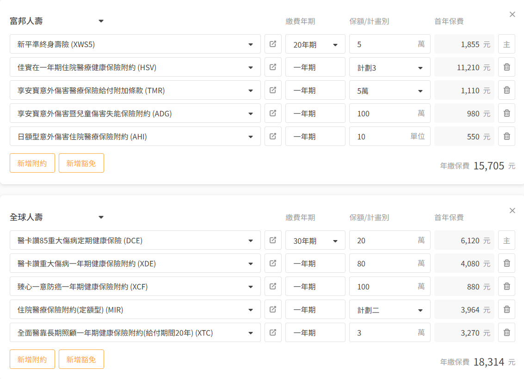The width and height of the screenshot is (524, 379).
Task: Remove the 享安寶 (TMR) rider with trash icon
Action: (x=506, y=90)
